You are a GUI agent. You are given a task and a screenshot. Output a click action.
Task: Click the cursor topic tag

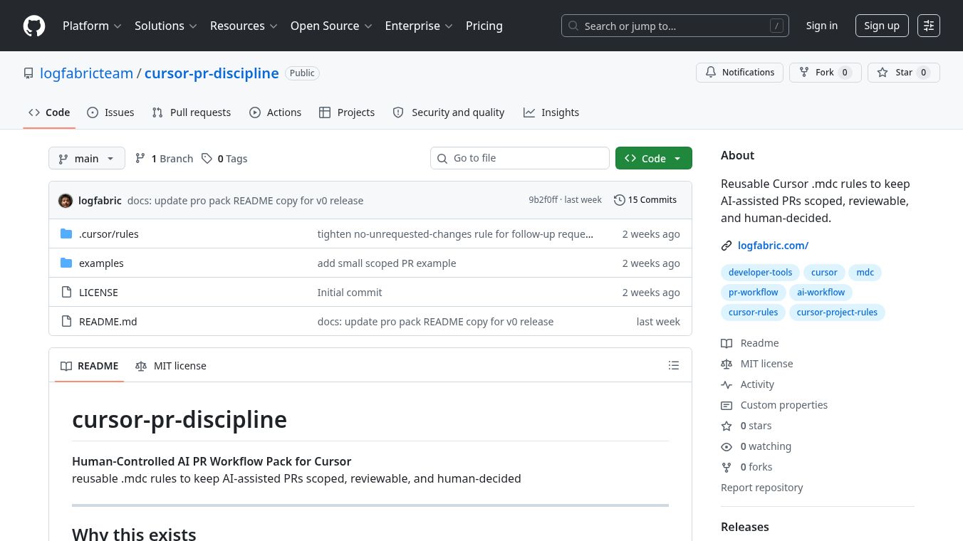tap(824, 272)
